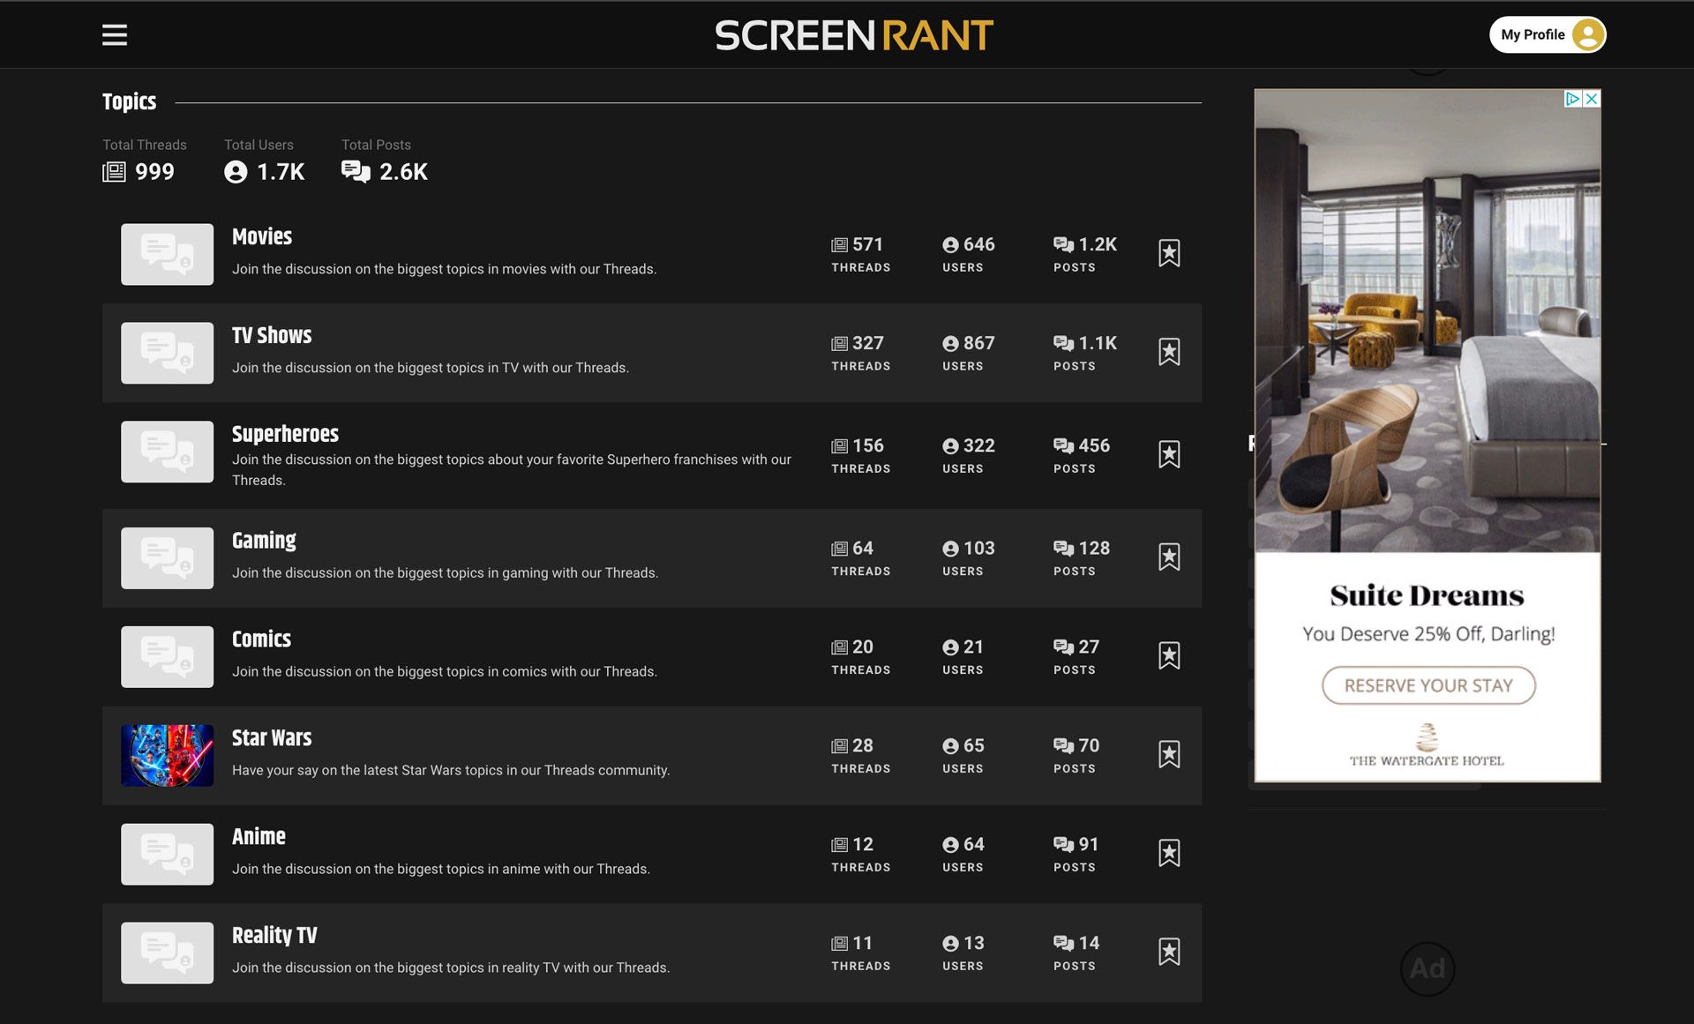This screenshot has width=1694, height=1024.
Task: Click the Movies 571 threads icon
Action: pos(839,245)
